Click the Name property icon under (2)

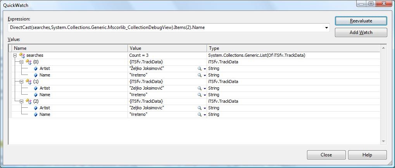[36, 114]
